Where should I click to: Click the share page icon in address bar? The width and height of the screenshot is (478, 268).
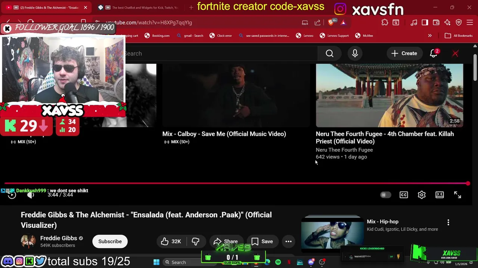click(317, 22)
